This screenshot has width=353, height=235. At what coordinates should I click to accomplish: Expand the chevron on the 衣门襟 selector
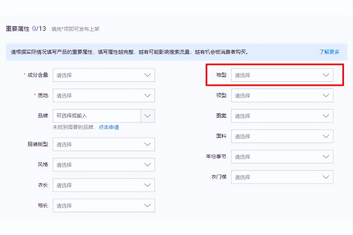pyautogui.click(x=325, y=177)
